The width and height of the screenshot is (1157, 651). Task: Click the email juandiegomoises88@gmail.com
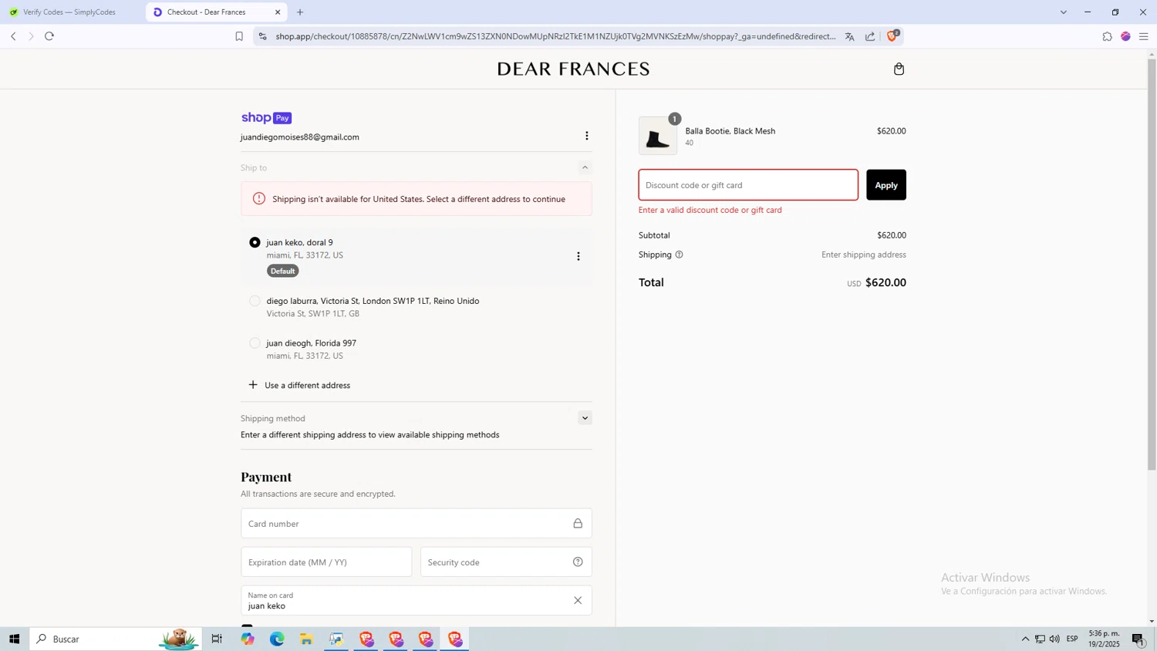tap(300, 137)
